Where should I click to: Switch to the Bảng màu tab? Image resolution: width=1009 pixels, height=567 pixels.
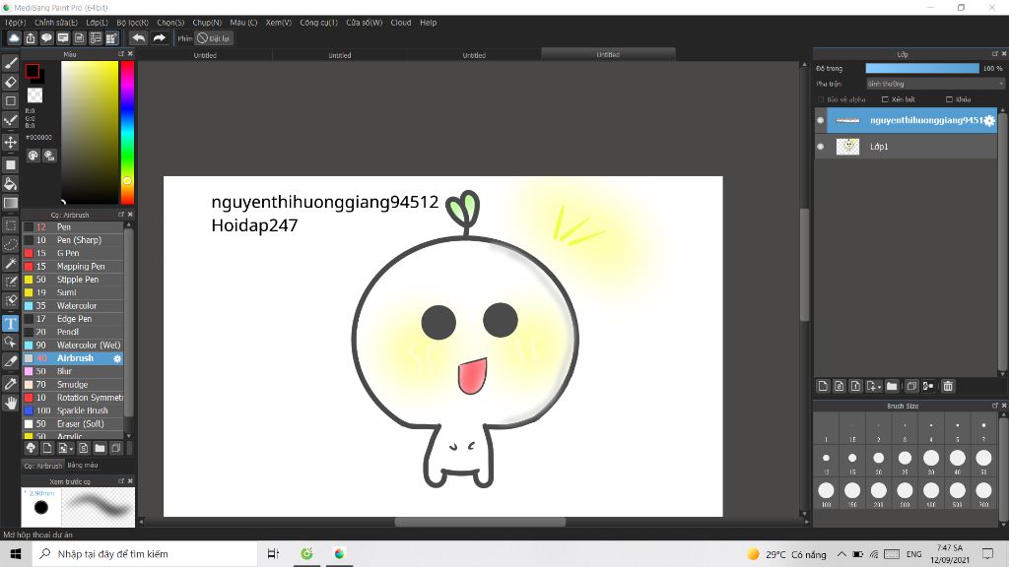[83, 465]
